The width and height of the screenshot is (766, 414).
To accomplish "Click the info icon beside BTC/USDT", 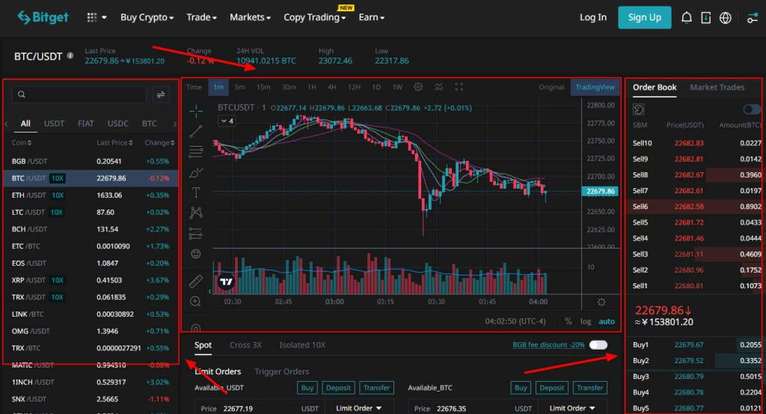I will tap(70, 55).
